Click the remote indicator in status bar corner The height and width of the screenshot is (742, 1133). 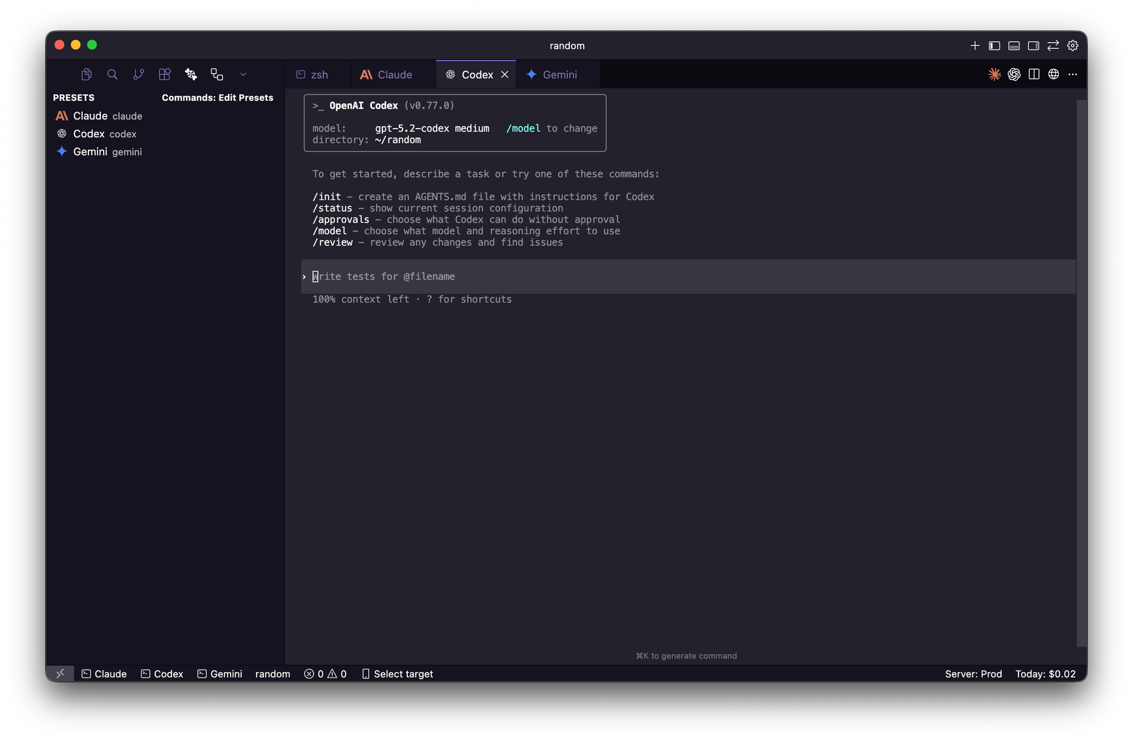(60, 673)
